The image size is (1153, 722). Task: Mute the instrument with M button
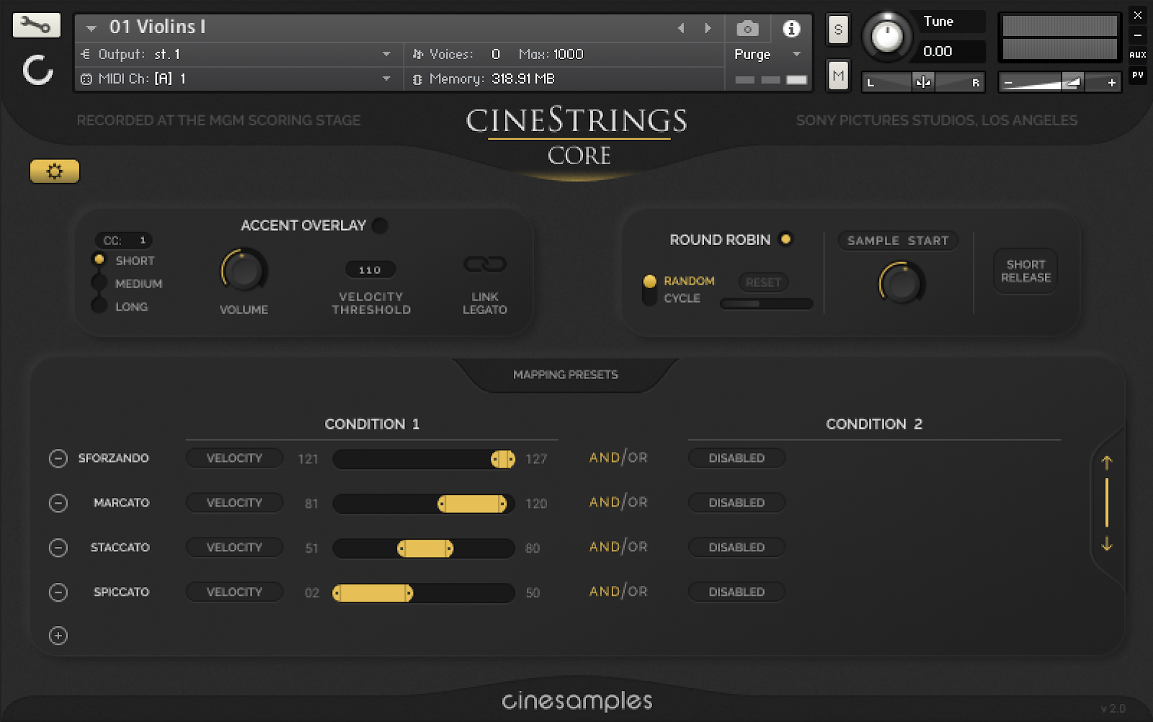click(837, 75)
